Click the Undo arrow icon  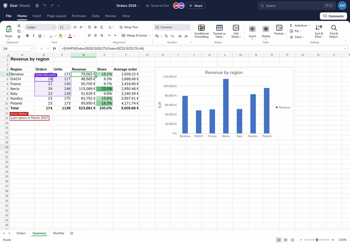pos(45,6)
